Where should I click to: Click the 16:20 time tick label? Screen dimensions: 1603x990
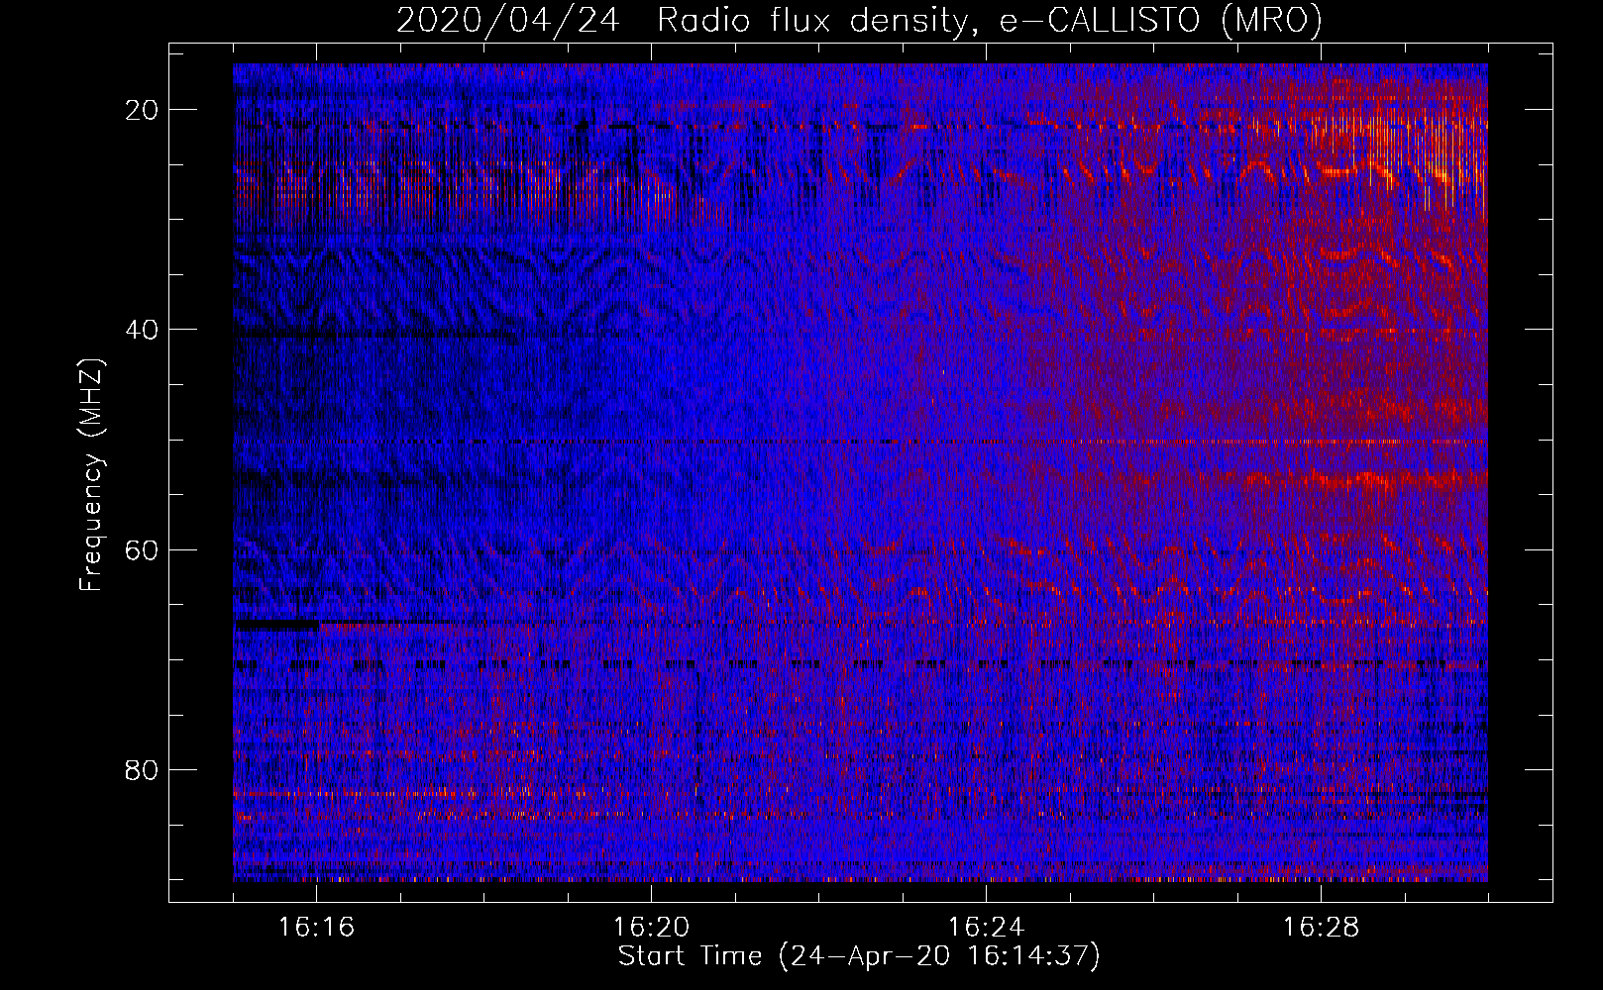[x=651, y=928]
